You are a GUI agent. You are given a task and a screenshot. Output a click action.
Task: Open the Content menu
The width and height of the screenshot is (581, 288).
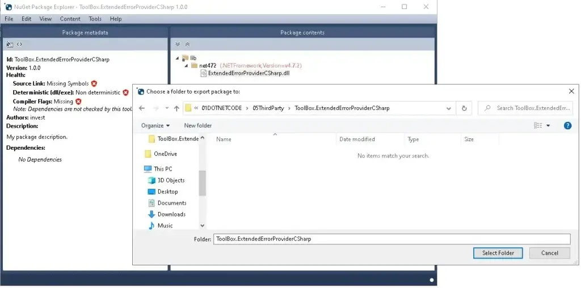click(x=70, y=19)
